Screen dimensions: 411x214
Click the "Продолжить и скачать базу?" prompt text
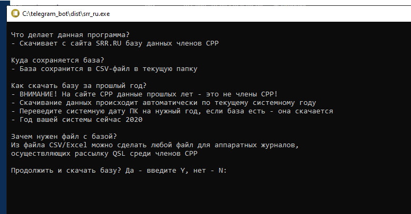coord(66,171)
